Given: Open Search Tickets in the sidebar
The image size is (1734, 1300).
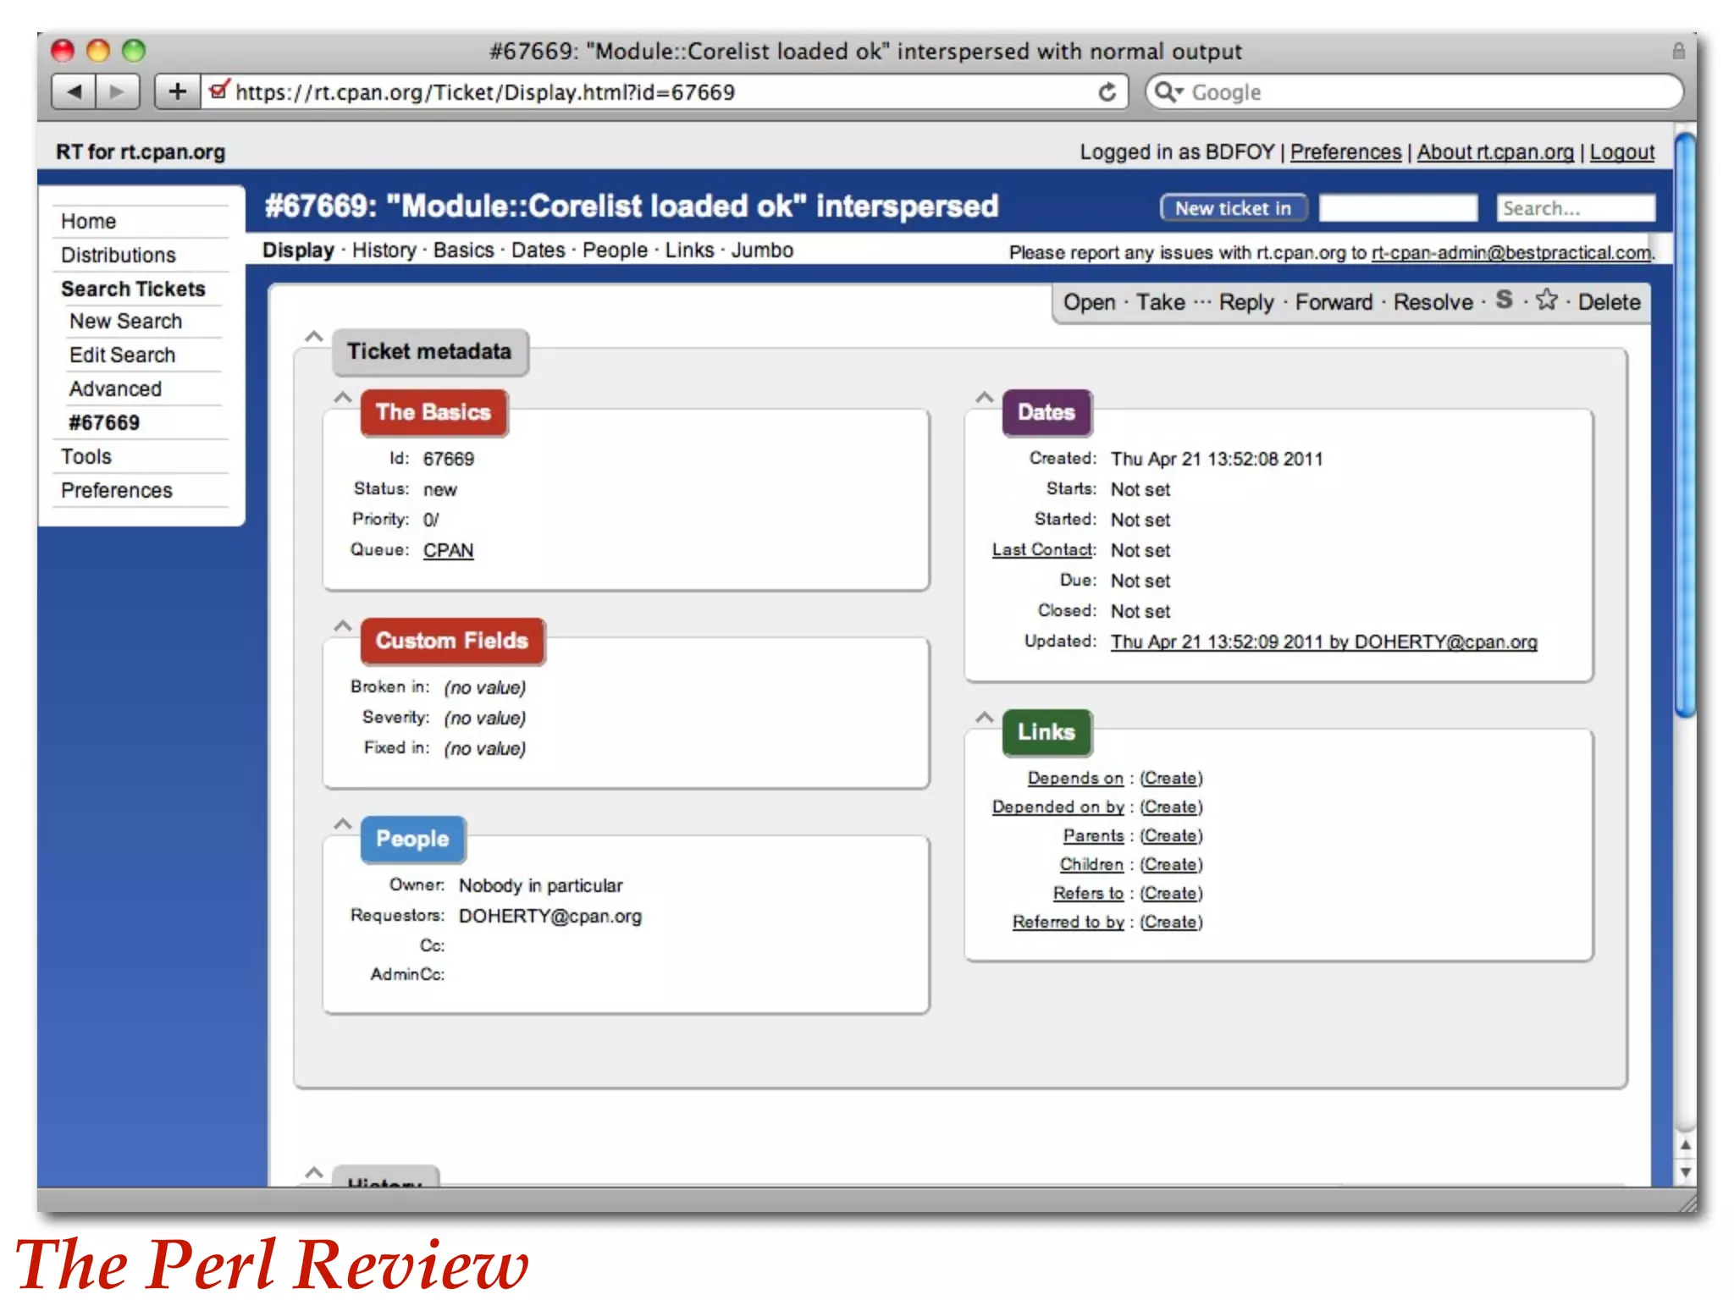Looking at the screenshot, I should pyautogui.click(x=133, y=289).
